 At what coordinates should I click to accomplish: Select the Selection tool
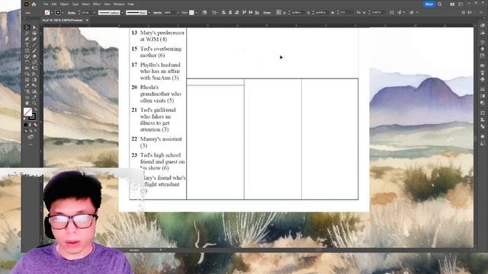(27, 27)
